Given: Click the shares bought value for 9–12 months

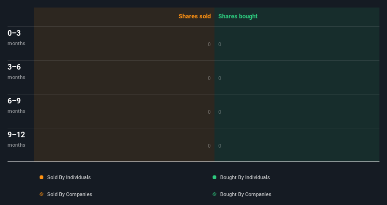Looking at the screenshot, I should [x=220, y=146].
